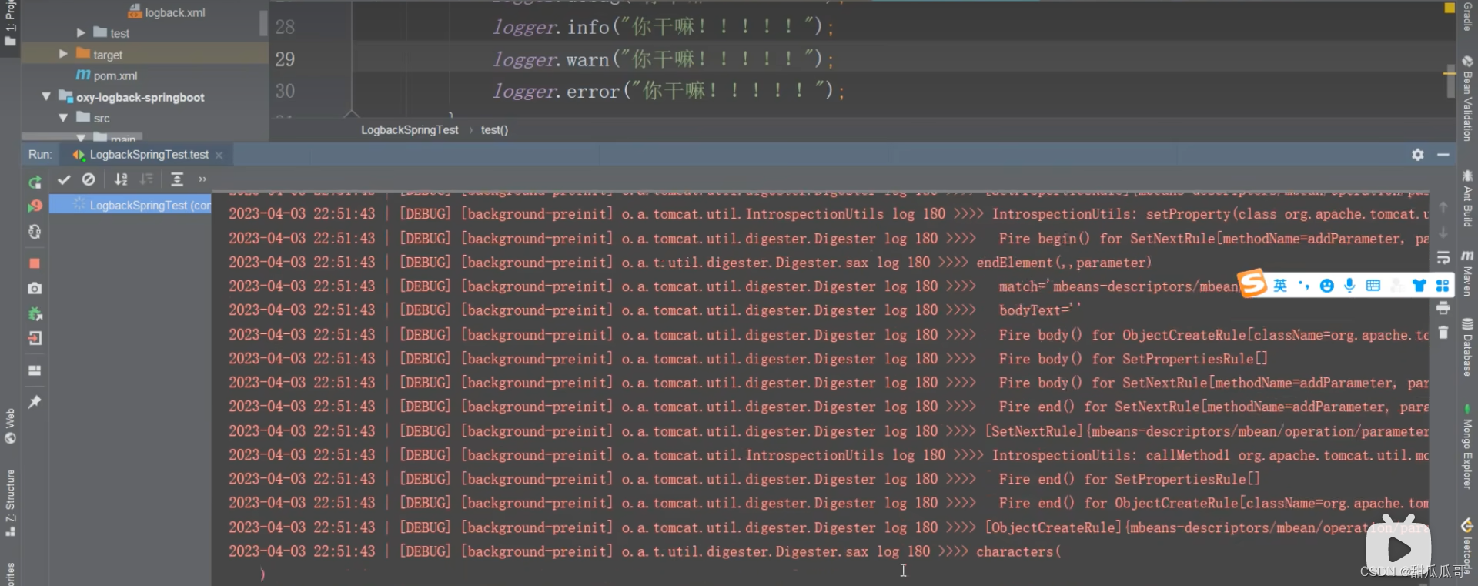Viewport: 1478px width, 586px height.
Task: Open the Maven side panel
Action: (1467, 273)
